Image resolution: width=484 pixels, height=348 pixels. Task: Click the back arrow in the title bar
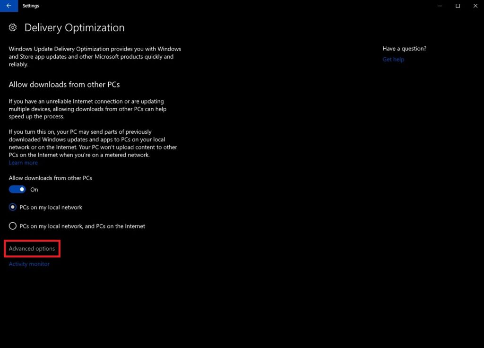[x=8, y=6]
